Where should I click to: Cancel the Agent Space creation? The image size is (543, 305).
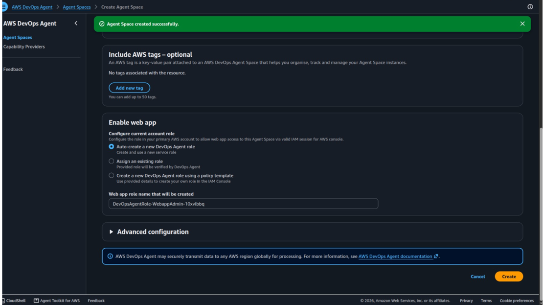(x=477, y=277)
